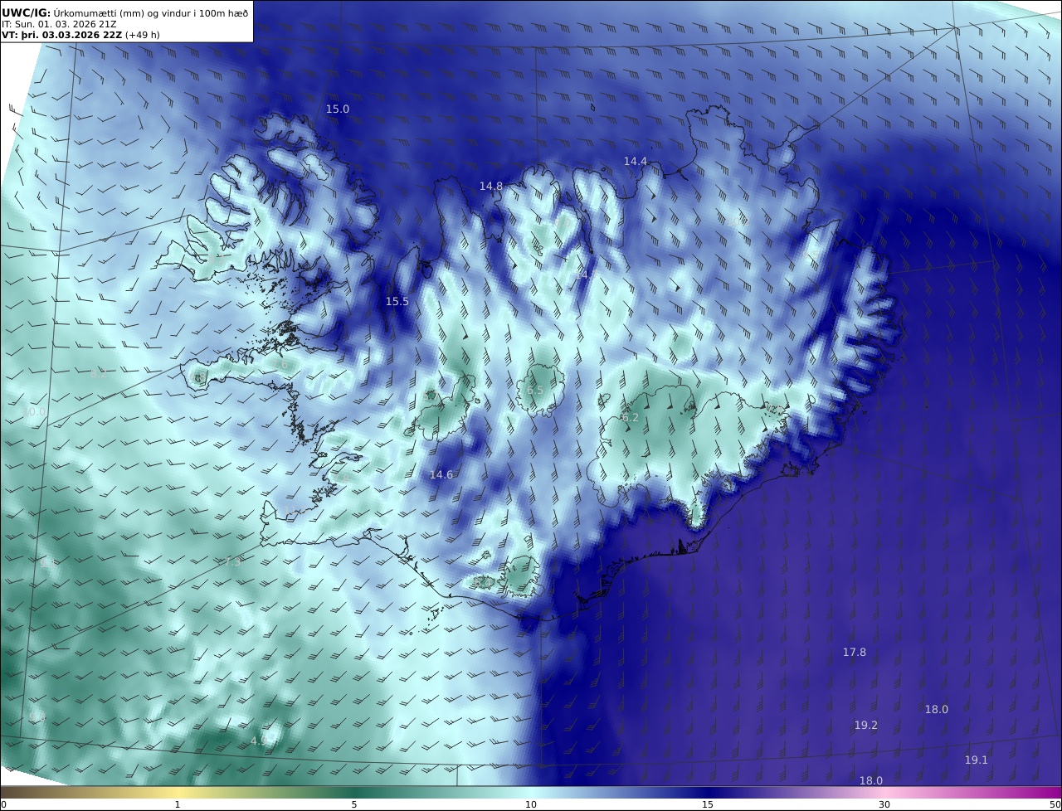Click the 14.6 value label

441,474
